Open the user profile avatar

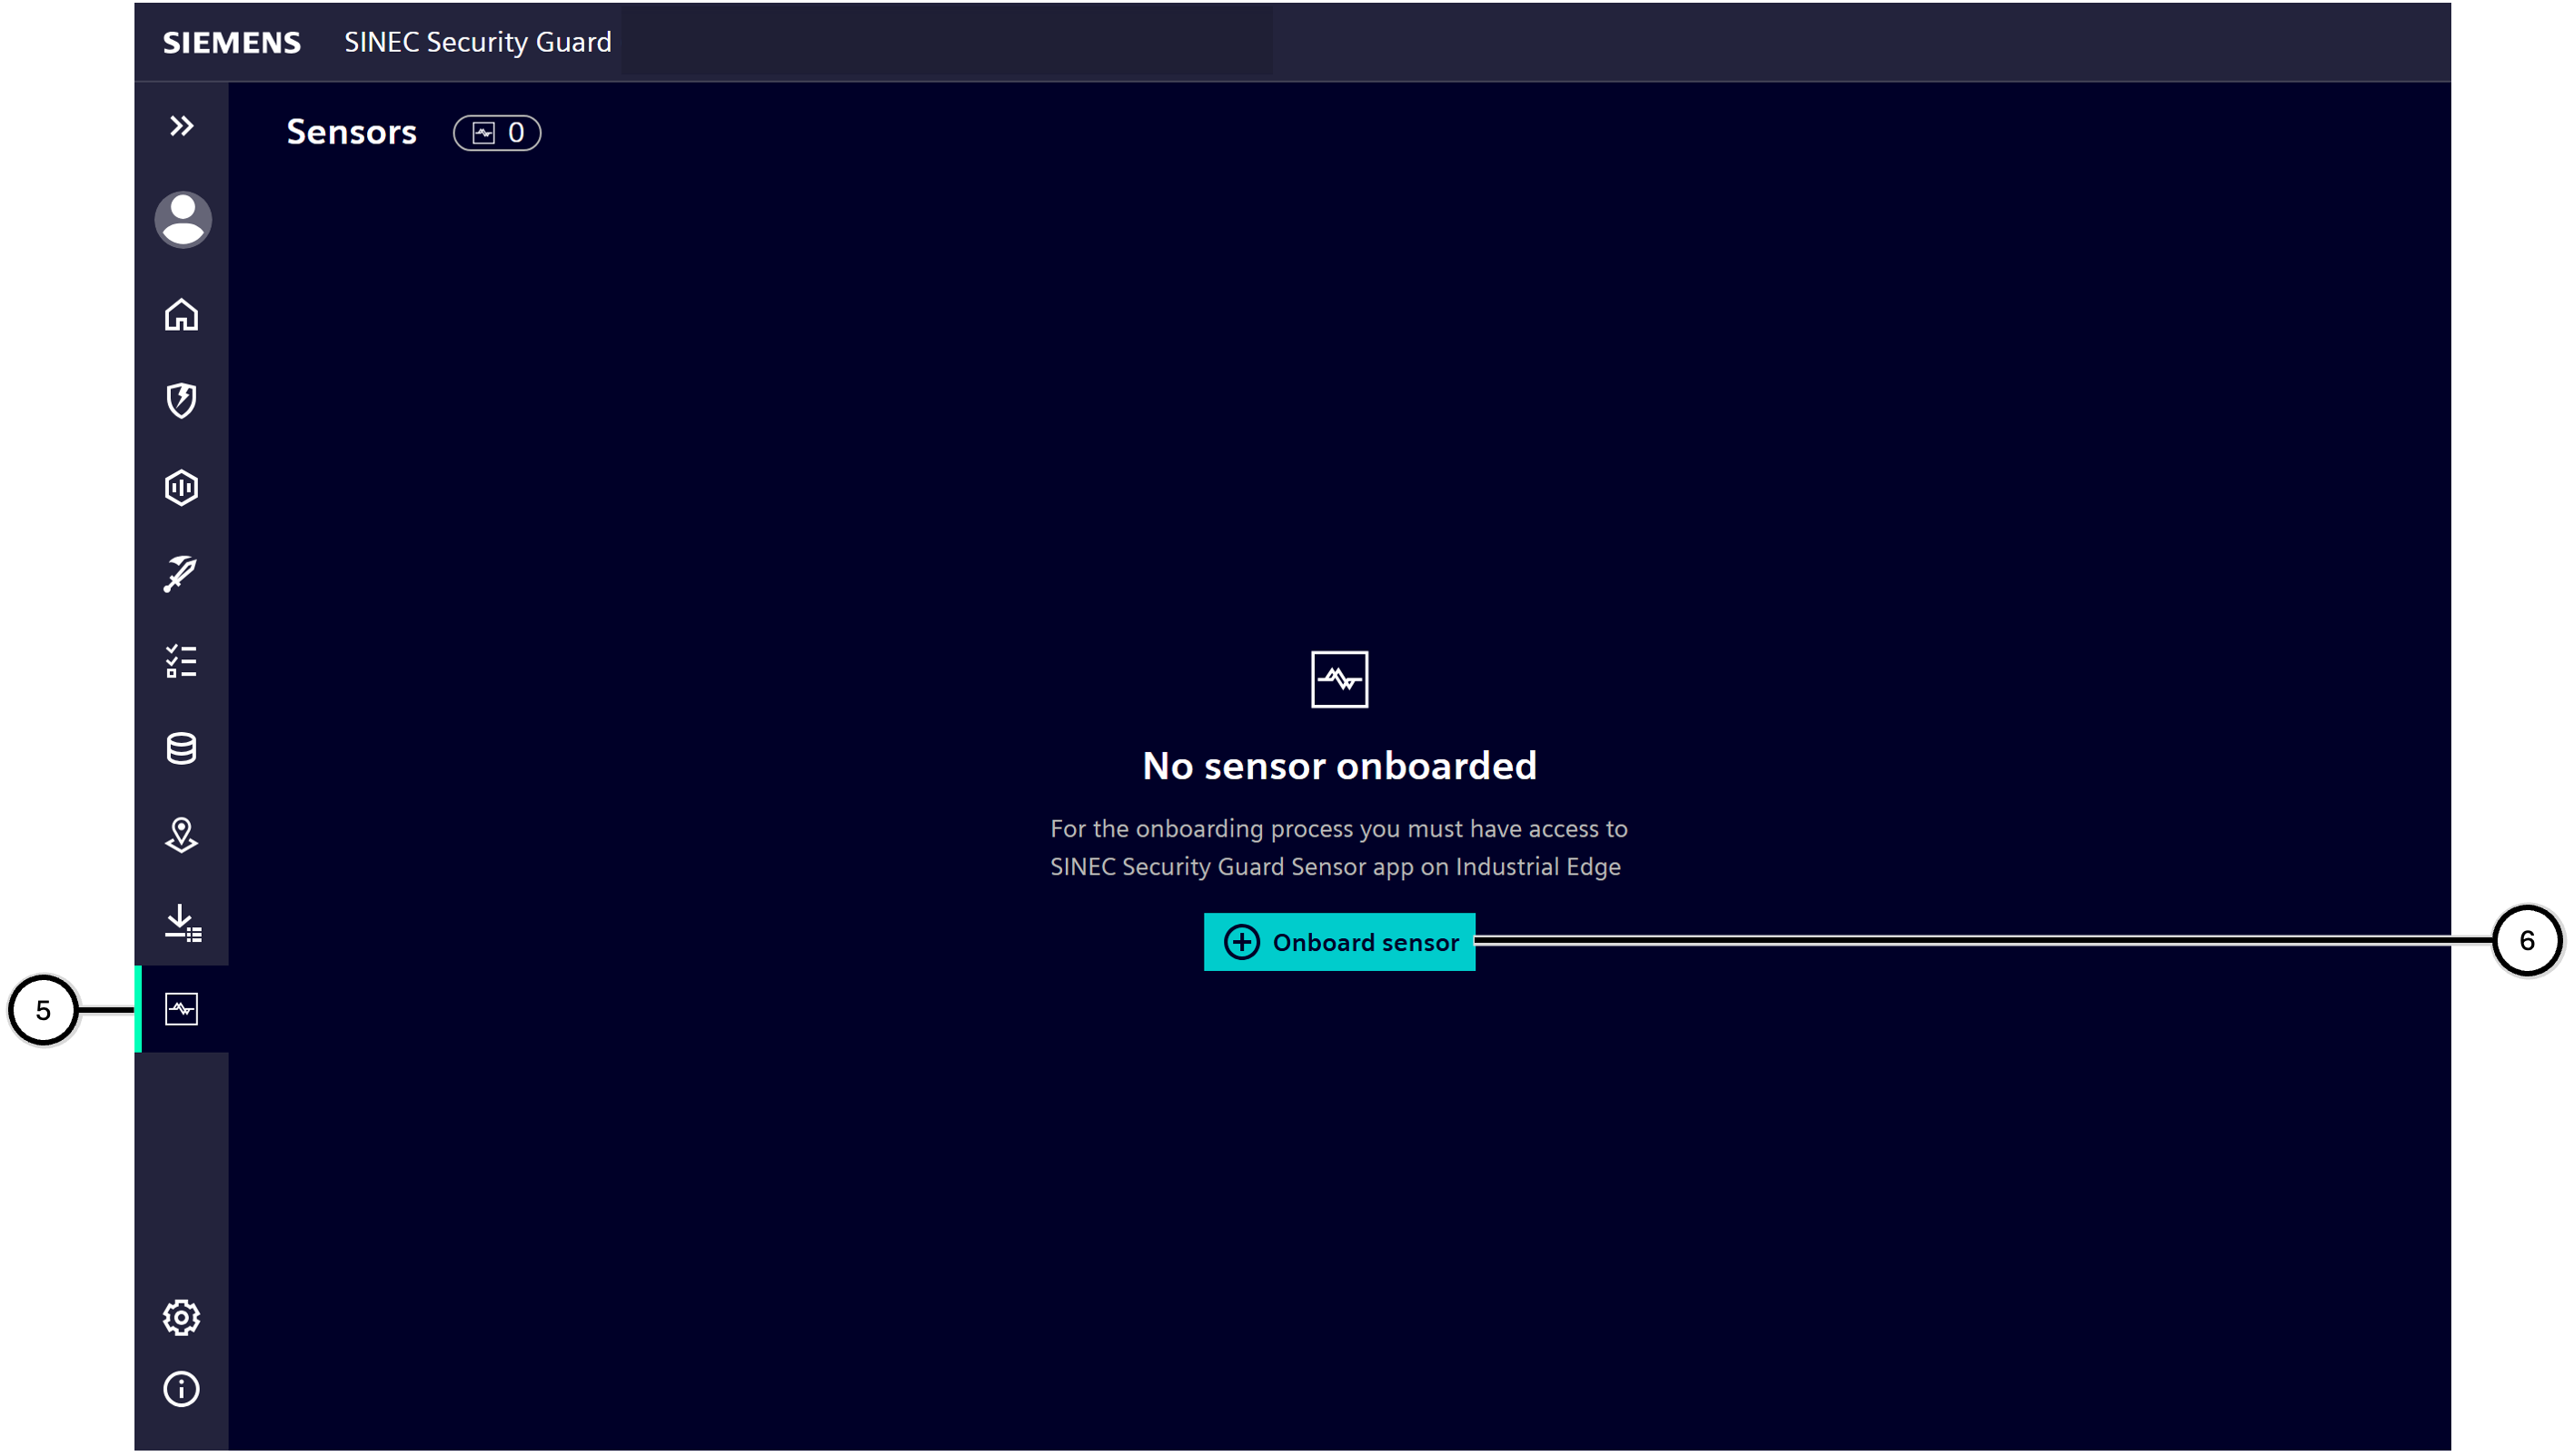coord(182,219)
